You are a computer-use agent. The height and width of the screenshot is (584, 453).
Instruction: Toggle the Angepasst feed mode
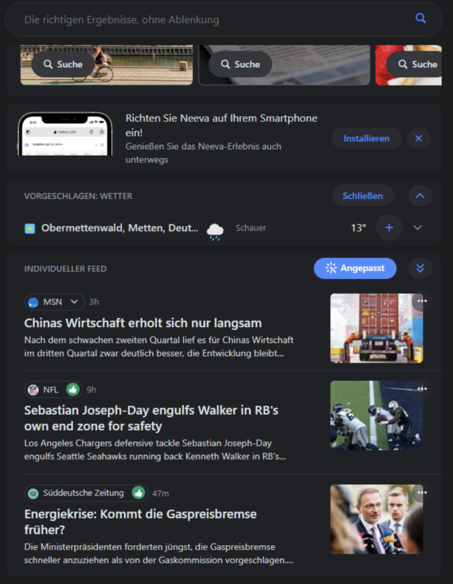(355, 268)
